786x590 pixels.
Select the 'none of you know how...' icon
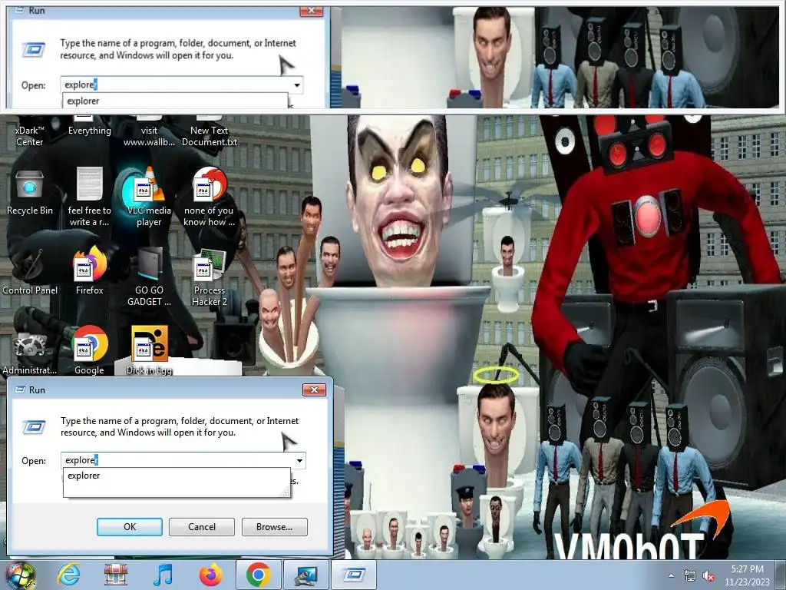pos(209,197)
